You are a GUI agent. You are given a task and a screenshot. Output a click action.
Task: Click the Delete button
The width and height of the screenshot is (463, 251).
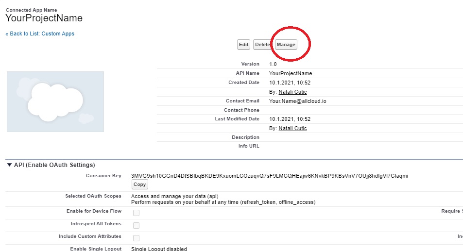(262, 45)
